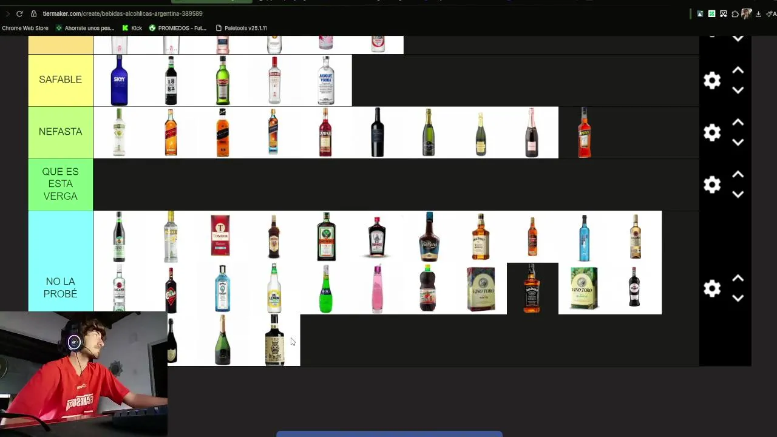
Task: Select the Jägermeister bottle in NO LA PROBÉ
Action: click(x=326, y=237)
